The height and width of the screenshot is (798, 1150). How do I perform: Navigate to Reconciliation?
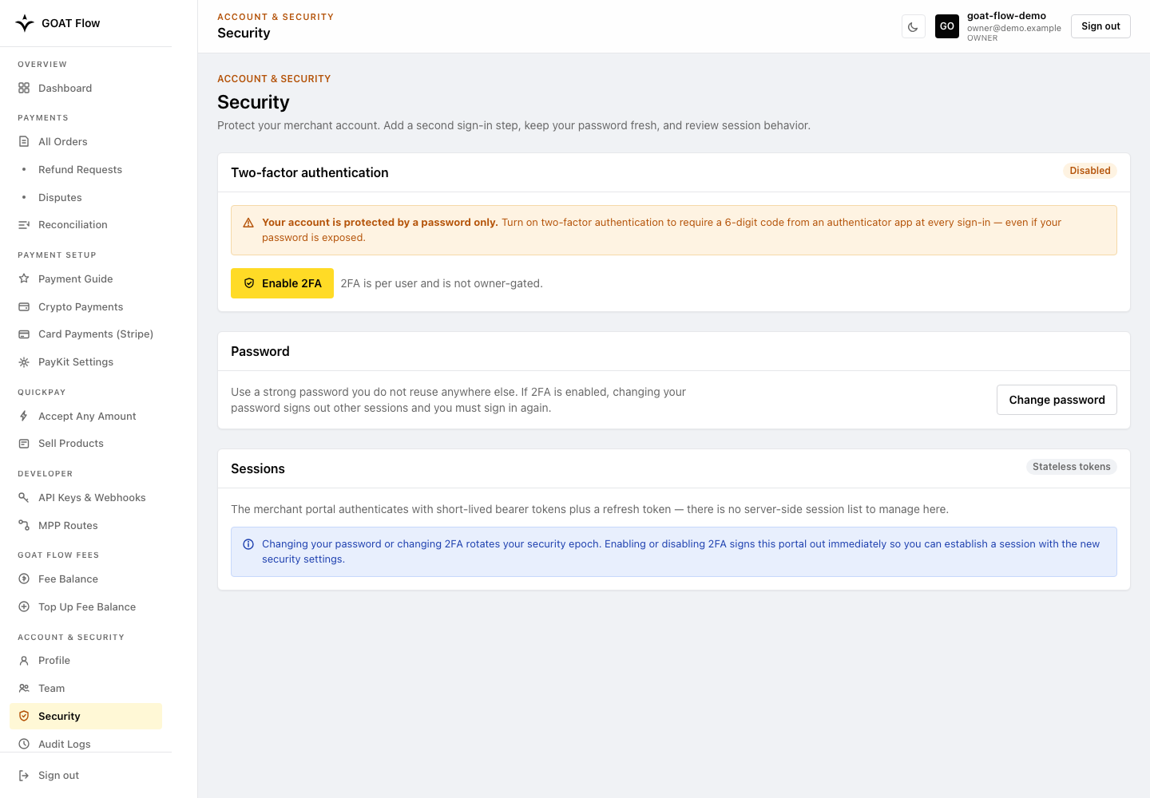tap(85, 225)
